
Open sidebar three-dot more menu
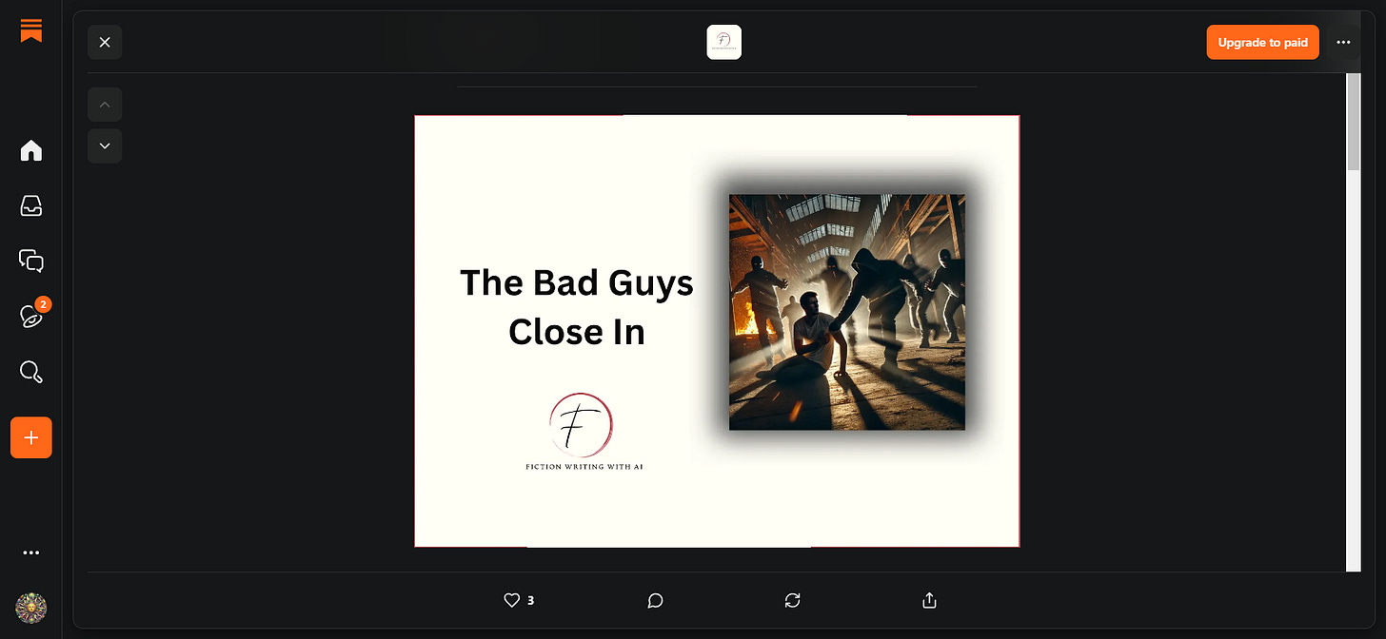(x=31, y=552)
